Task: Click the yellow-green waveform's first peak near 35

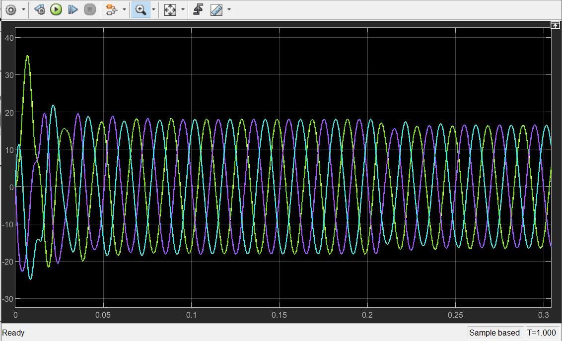Action: 27,56
